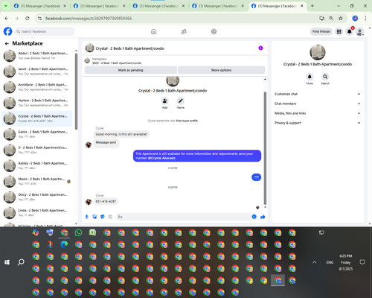Open the Friends icon in top navigation
Viewport: 372px width, 298px height.
tap(184, 31)
